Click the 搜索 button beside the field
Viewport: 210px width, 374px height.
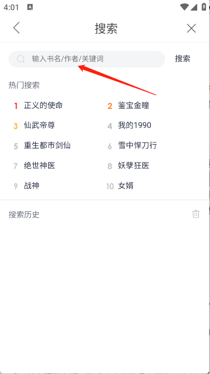click(x=183, y=59)
